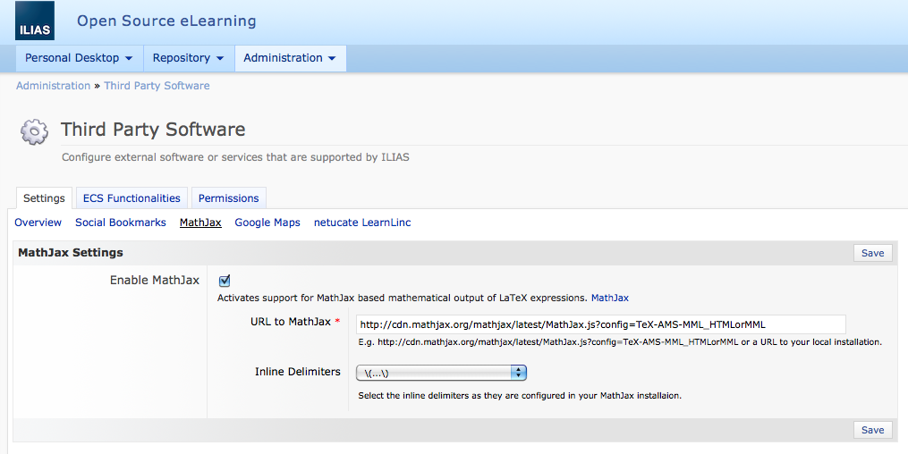
Task: Toggle the Enable MathJax checkbox
Action: [225, 281]
